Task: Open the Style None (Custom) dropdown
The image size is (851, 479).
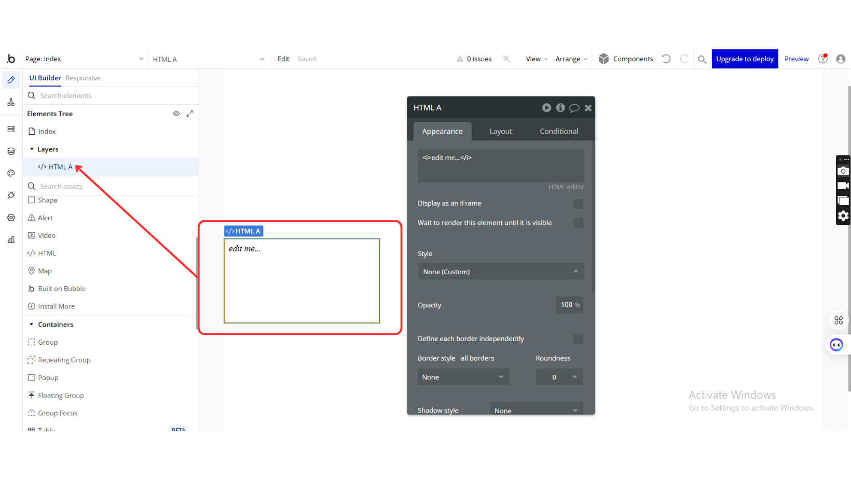Action: 501,272
